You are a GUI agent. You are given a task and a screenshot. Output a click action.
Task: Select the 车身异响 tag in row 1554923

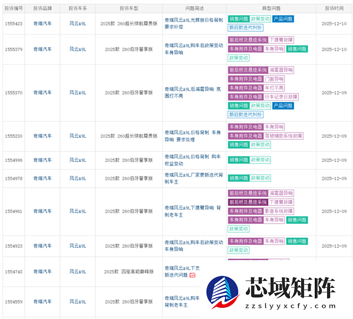274,241
